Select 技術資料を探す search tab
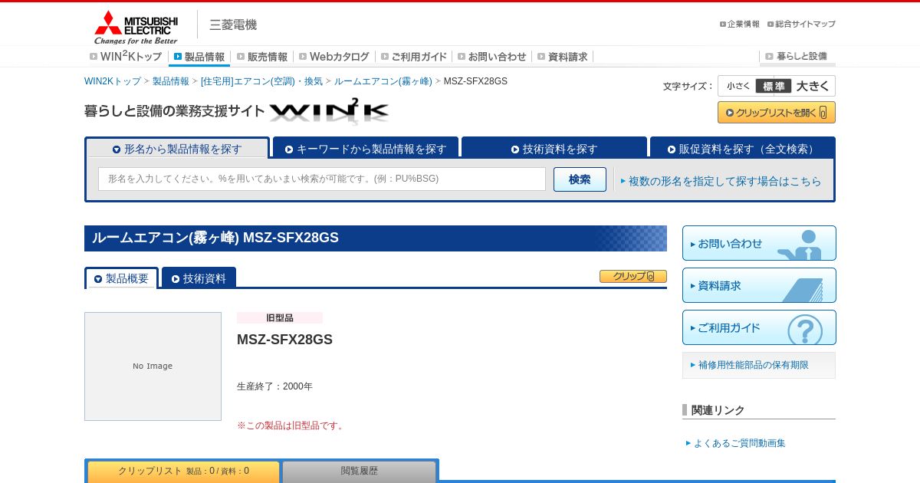The height and width of the screenshot is (483, 920). [x=554, y=149]
